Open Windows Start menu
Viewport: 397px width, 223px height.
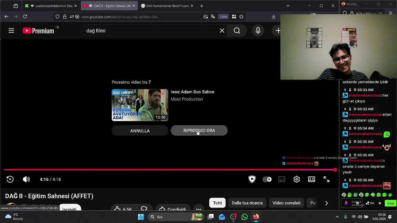tap(141, 217)
